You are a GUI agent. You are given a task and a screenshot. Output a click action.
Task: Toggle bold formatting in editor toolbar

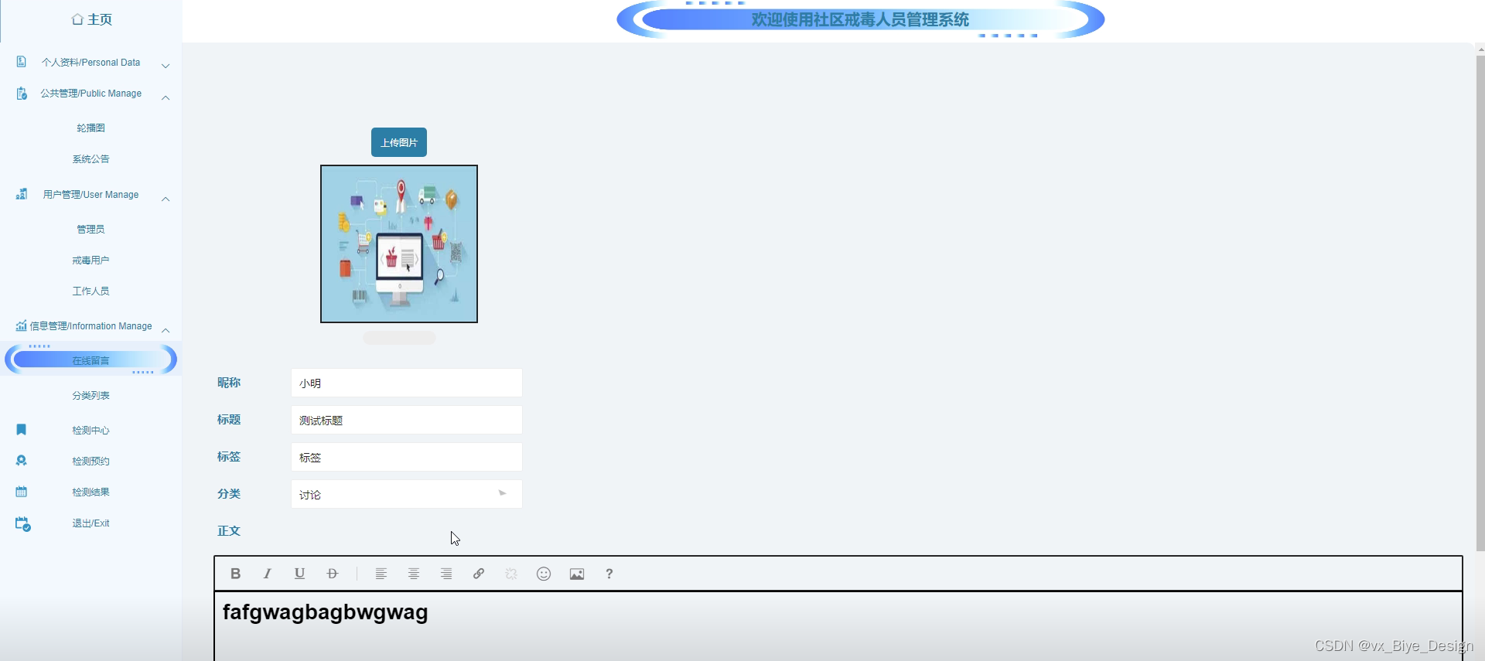coord(236,574)
